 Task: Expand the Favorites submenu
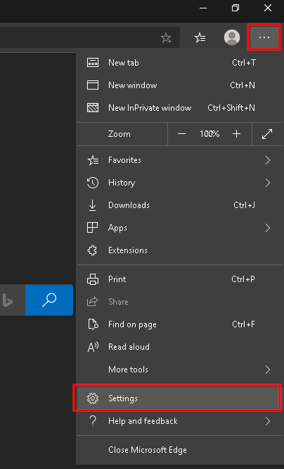180,160
